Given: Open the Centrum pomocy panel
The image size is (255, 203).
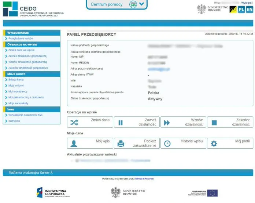Looking at the screenshot, I should (117, 4).
